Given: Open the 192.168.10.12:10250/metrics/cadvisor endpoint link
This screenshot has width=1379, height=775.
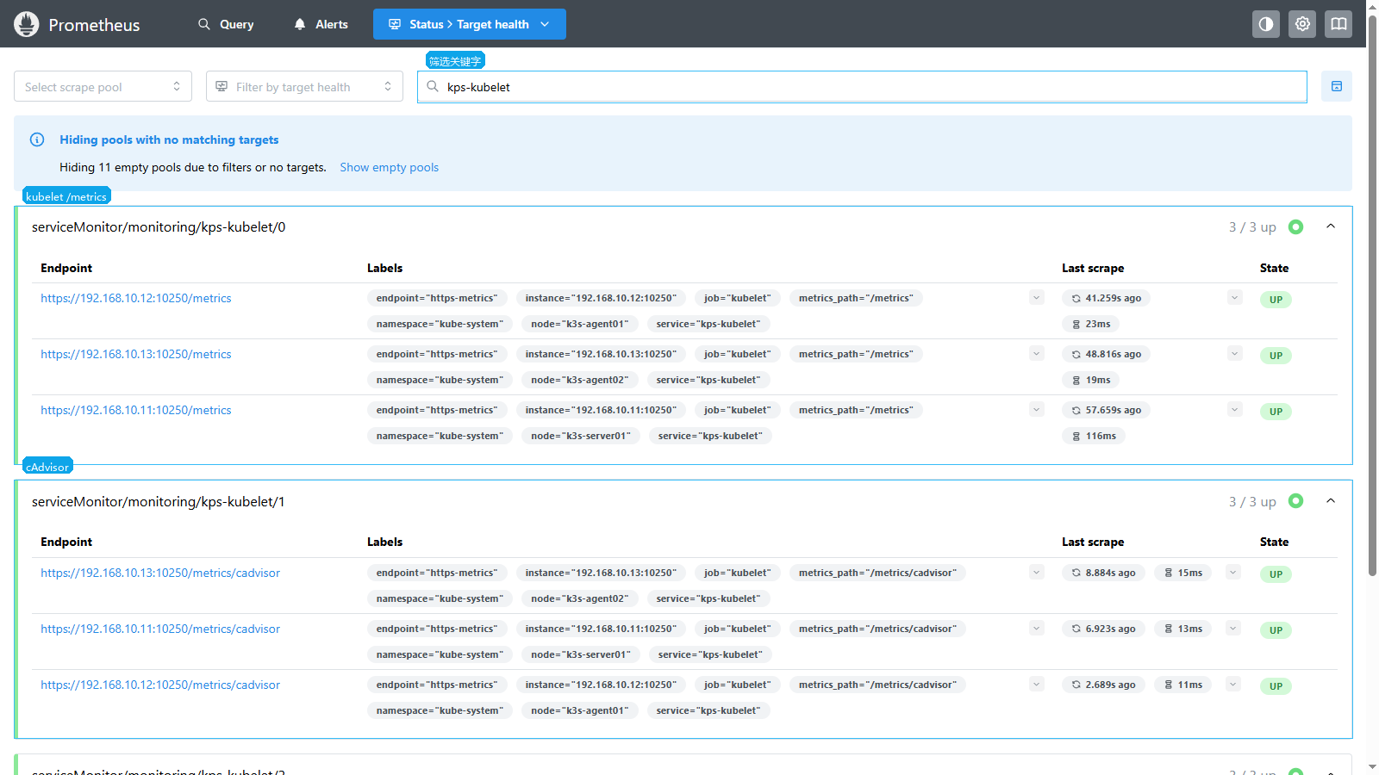Looking at the screenshot, I should coord(160,685).
